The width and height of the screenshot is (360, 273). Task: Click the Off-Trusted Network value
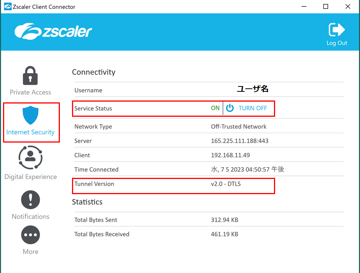click(238, 127)
